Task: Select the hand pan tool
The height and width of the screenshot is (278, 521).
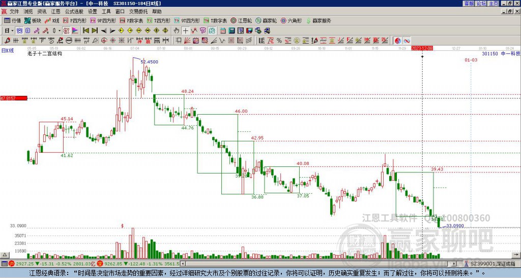Action: click(x=177, y=31)
